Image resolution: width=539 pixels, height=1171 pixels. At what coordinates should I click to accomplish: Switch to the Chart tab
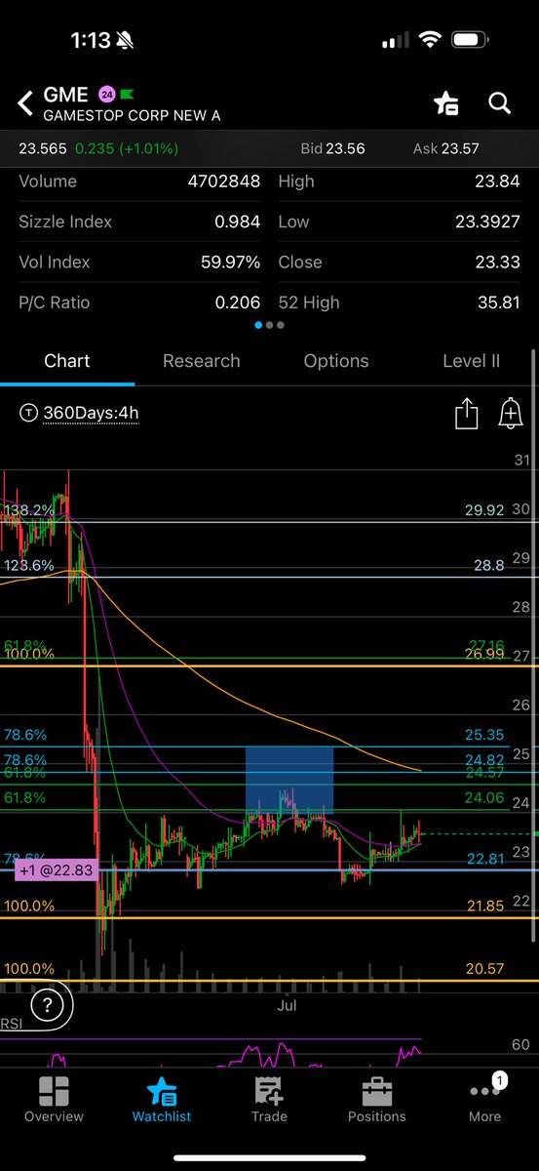point(67,361)
